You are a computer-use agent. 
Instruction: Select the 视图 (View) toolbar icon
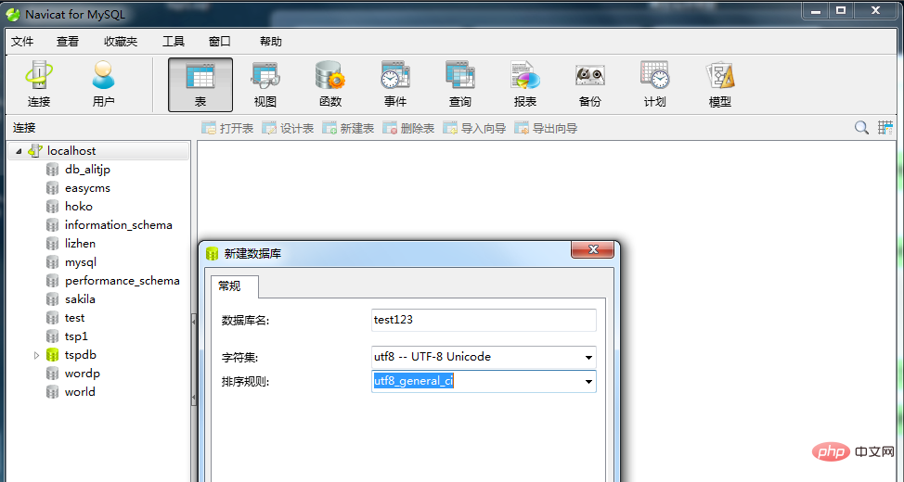(265, 84)
